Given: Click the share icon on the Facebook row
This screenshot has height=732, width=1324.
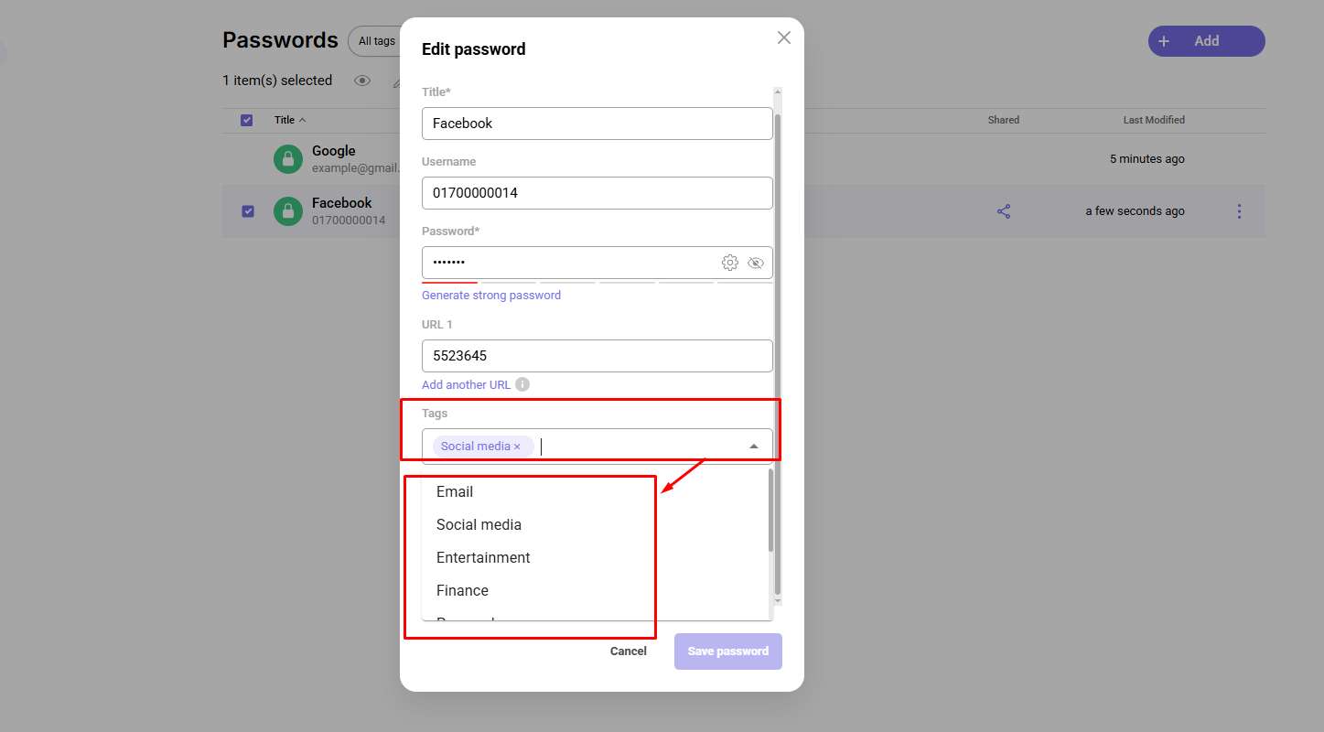Looking at the screenshot, I should pyautogui.click(x=1003, y=210).
